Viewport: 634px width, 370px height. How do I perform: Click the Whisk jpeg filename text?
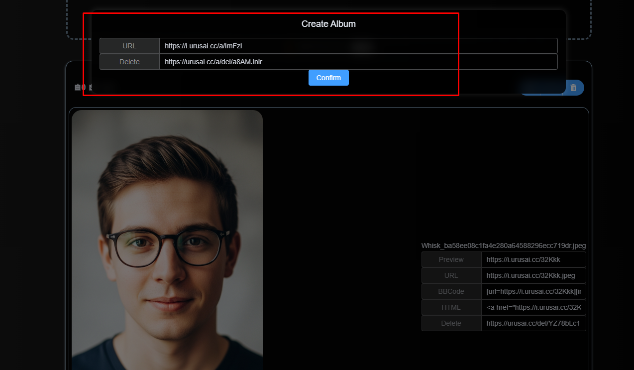[504, 246]
